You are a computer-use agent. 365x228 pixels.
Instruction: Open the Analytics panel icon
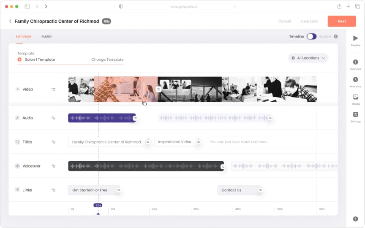click(355, 79)
